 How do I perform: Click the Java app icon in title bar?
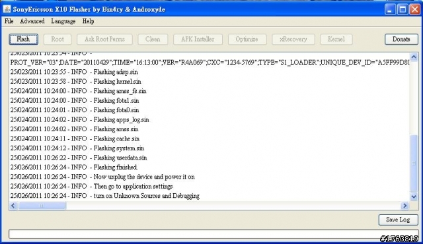(x=7, y=9)
